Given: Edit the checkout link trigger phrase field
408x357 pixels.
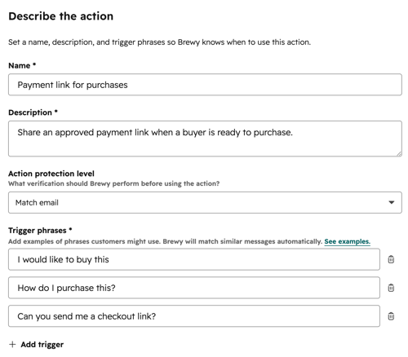Looking at the screenshot, I should coord(194,316).
